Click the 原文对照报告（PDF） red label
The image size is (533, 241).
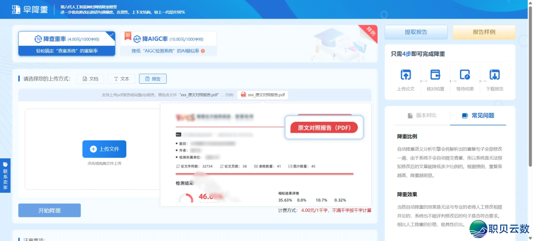point(324,128)
